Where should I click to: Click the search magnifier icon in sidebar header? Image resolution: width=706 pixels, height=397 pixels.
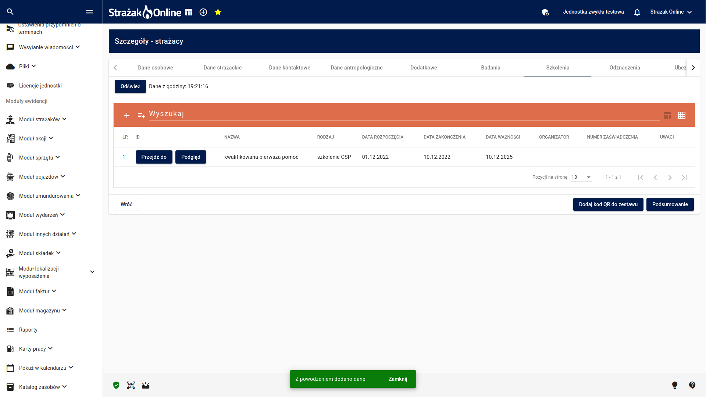pyautogui.click(x=10, y=12)
